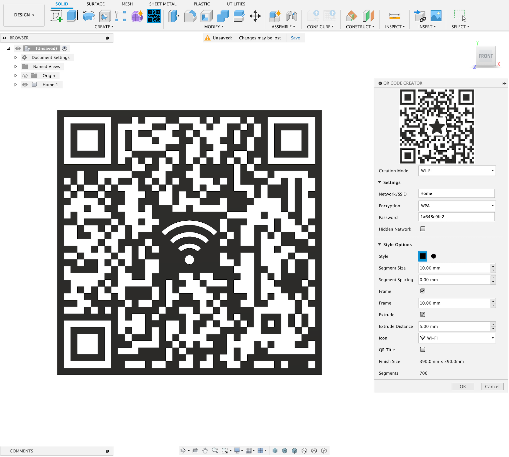Select the Fillet tool icon
Viewport: 509px width, 457px height.
click(x=190, y=16)
